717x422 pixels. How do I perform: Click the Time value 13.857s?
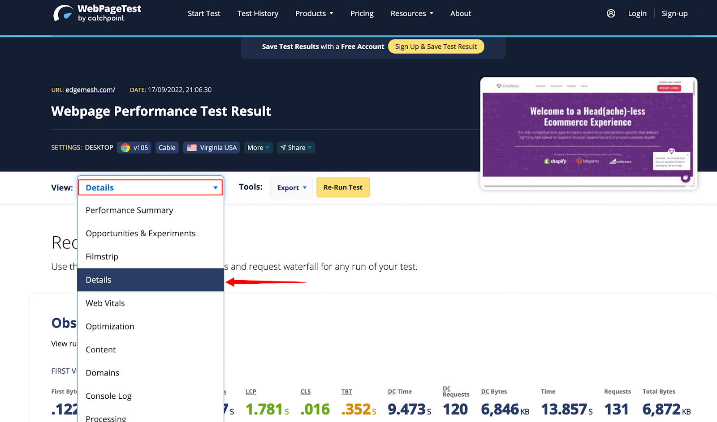tap(567, 409)
